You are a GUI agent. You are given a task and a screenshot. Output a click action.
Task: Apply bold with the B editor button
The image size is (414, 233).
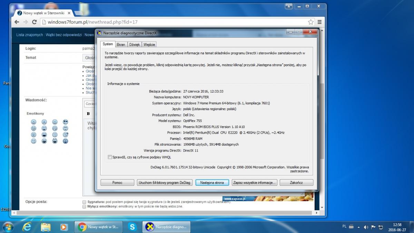tap(88, 114)
